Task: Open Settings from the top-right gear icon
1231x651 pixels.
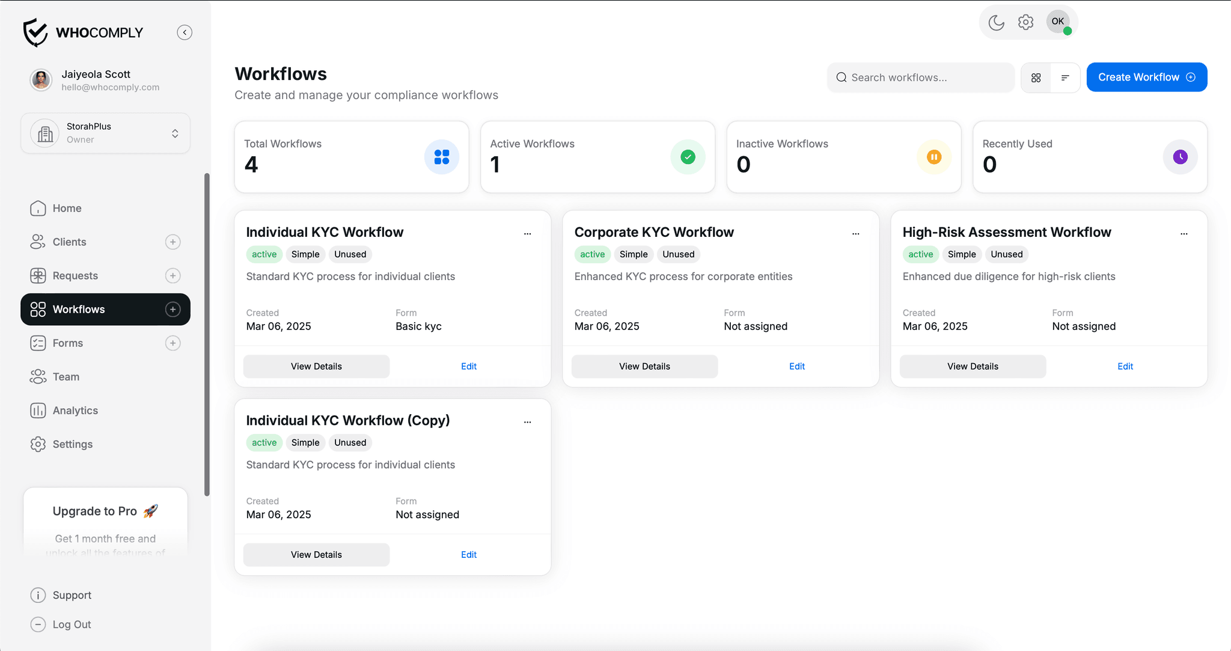Action: coord(1025,22)
